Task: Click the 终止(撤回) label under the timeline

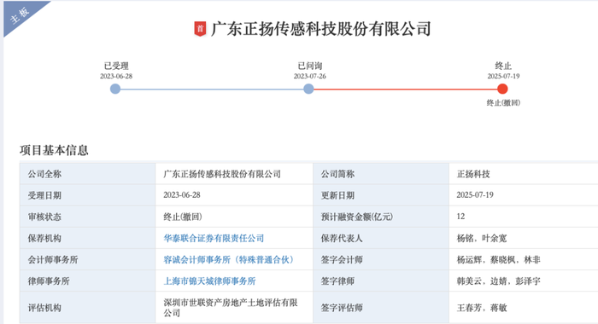Action: pos(503,103)
